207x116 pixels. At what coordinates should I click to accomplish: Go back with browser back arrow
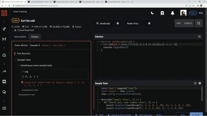point(2,6)
